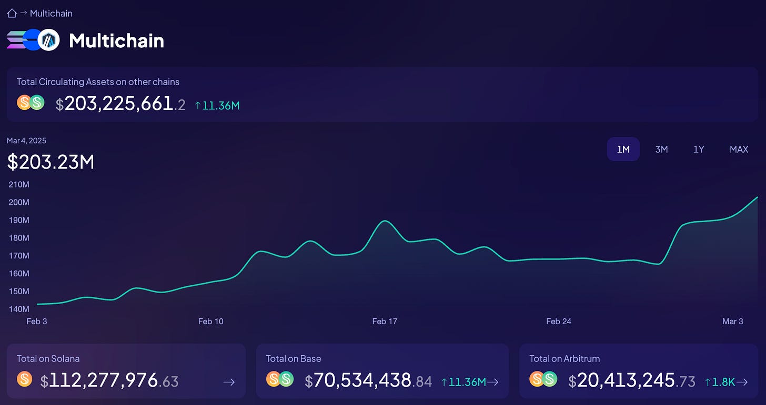Viewport: 766px width, 405px height.
Task: Click the orange token icon in Total on Arbitrum
Action: [537, 379]
